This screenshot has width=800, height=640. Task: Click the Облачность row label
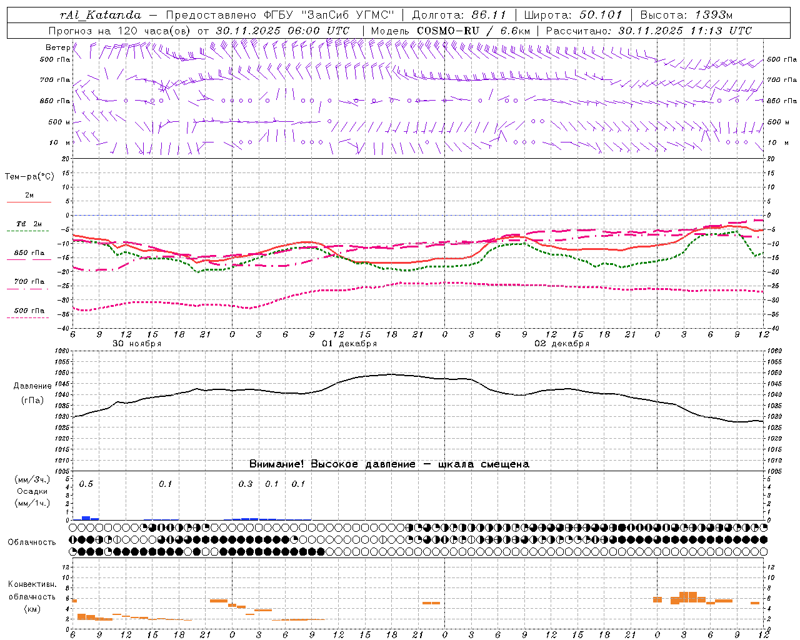pyautogui.click(x=32, y=542)
